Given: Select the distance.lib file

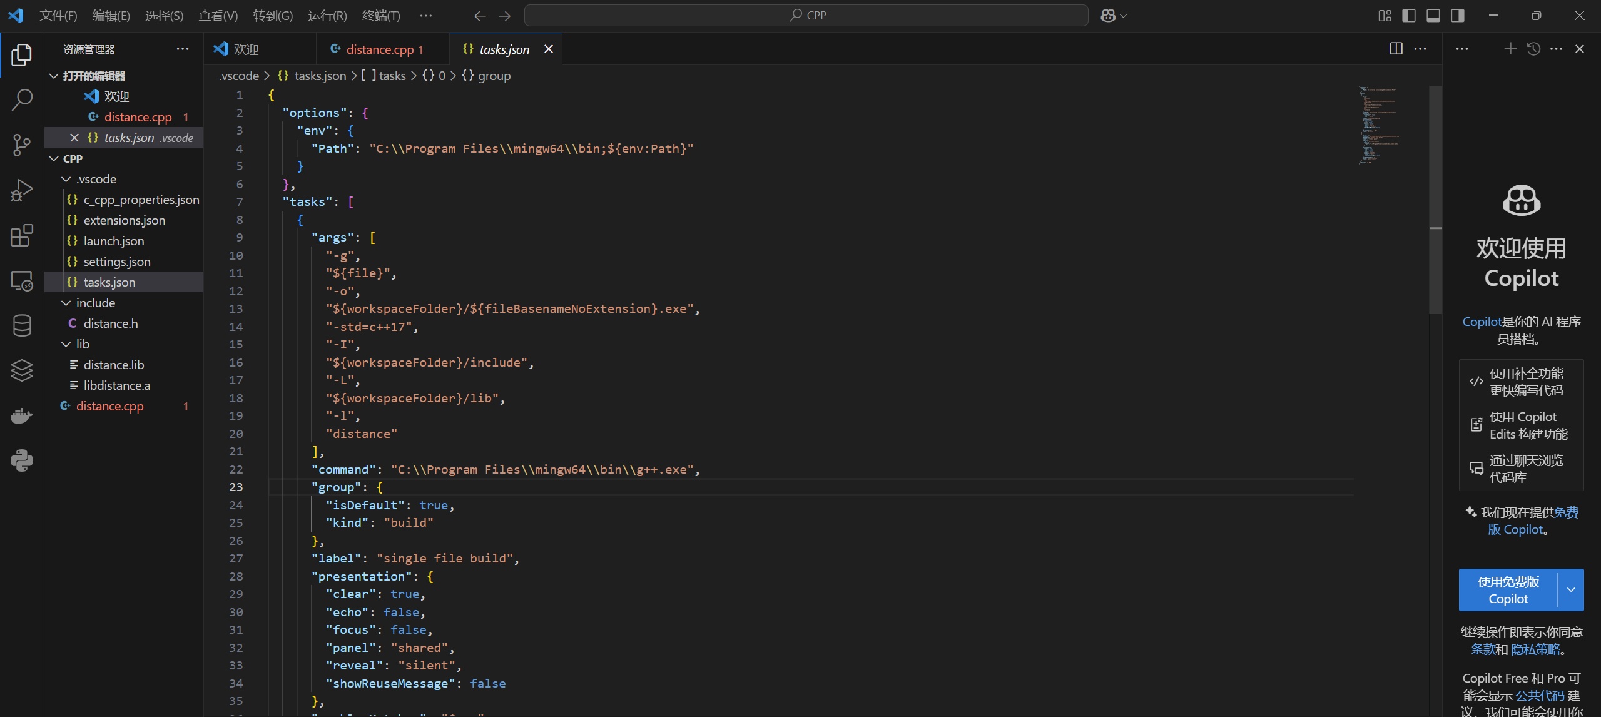Looking at the screenshot, I should [x=124, y=365].
